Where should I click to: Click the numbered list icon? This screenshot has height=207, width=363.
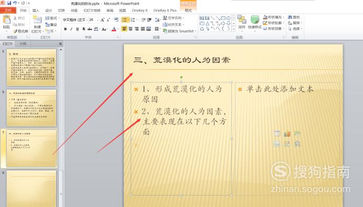coord(133,20)
